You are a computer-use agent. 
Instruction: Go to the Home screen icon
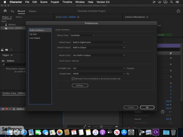[5, 11]
